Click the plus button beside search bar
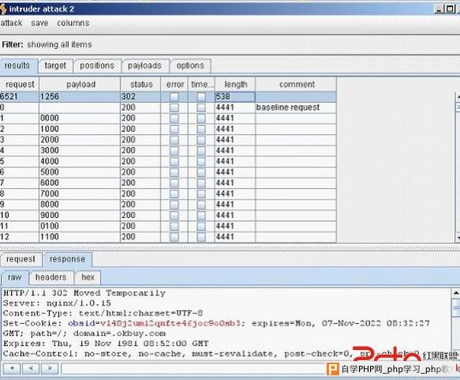 12,368
